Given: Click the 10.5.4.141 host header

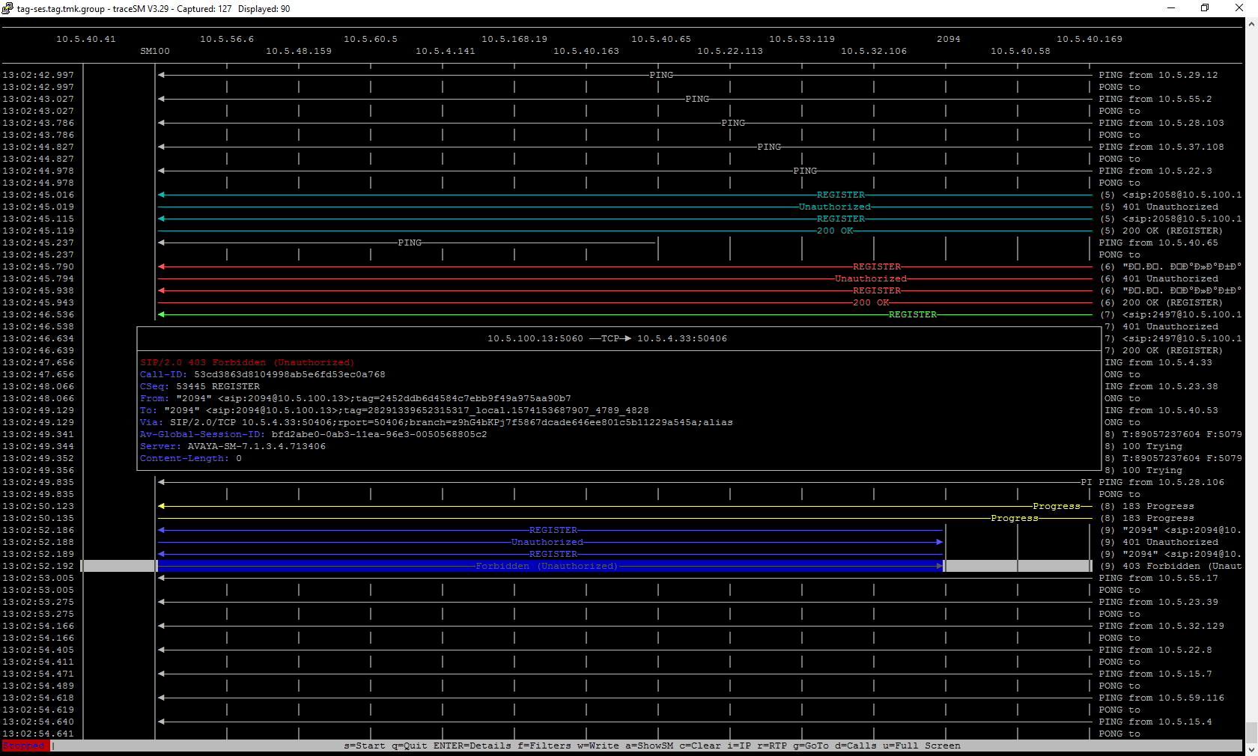Looking at the screenshot, I should 446,51.
